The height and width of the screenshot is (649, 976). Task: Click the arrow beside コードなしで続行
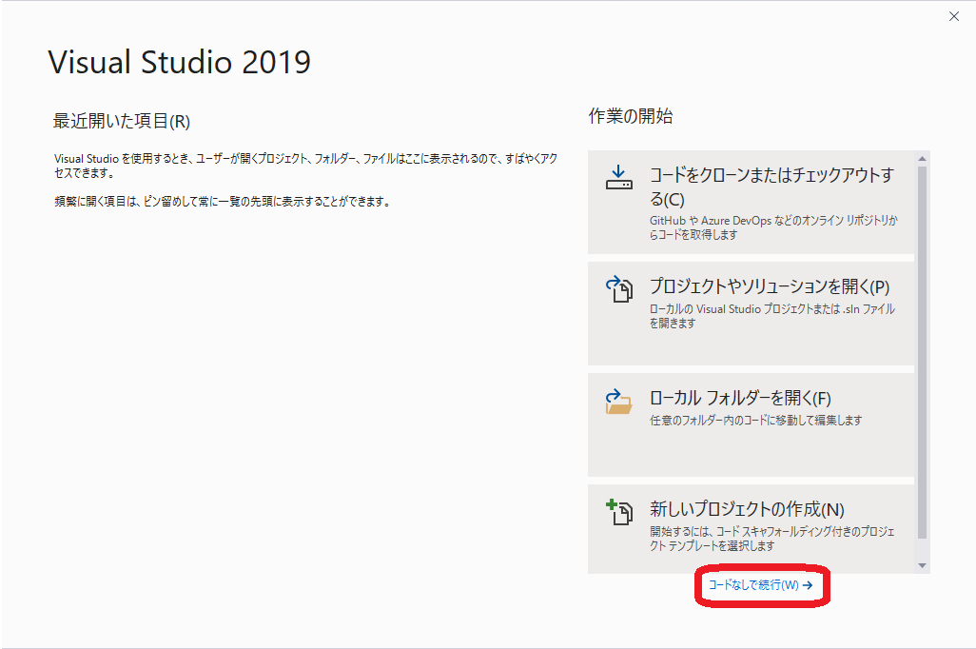point(808,586)
